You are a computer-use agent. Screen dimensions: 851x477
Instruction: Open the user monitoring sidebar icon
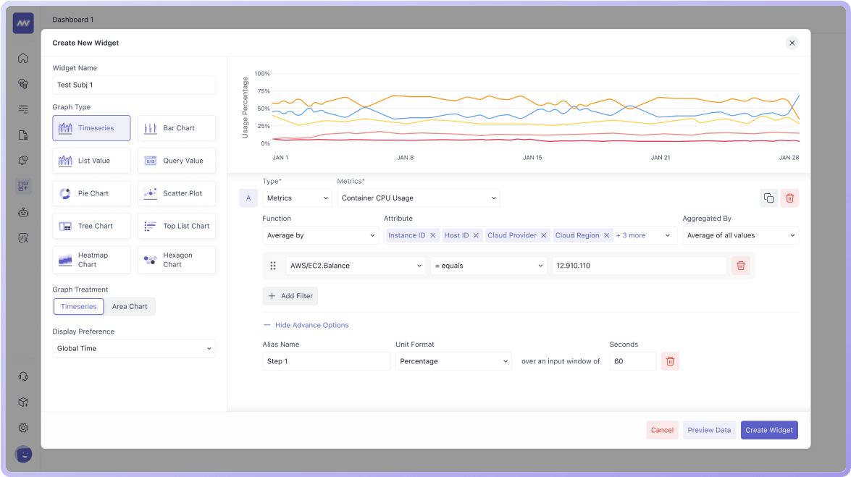pos(22,237)
